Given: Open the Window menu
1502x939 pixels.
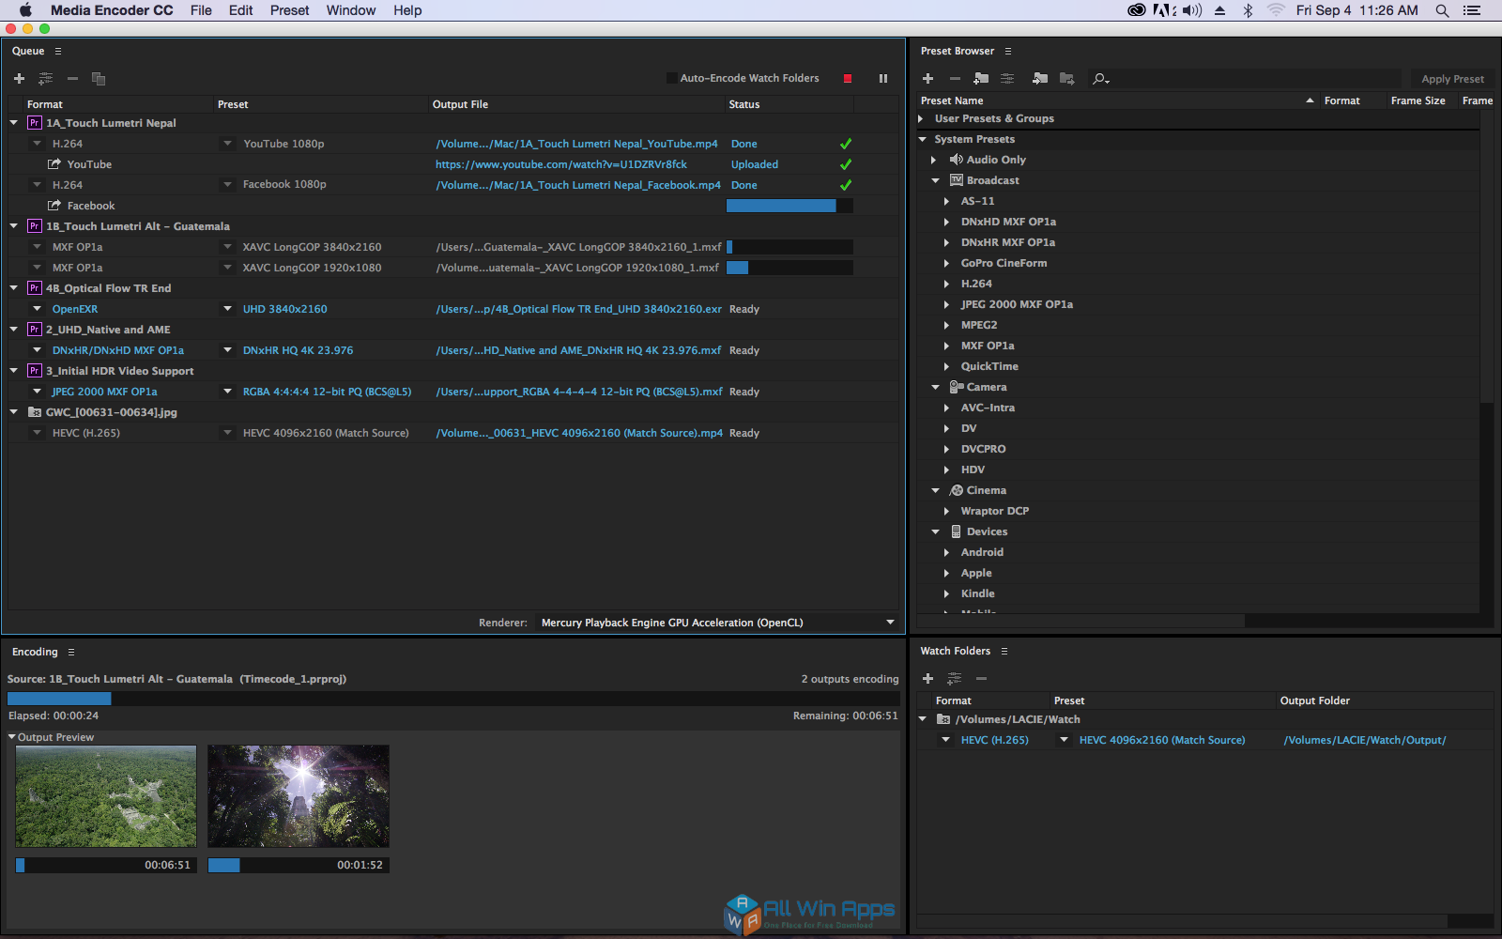Looking at the screenshot, I should click(x=351, y=10).
